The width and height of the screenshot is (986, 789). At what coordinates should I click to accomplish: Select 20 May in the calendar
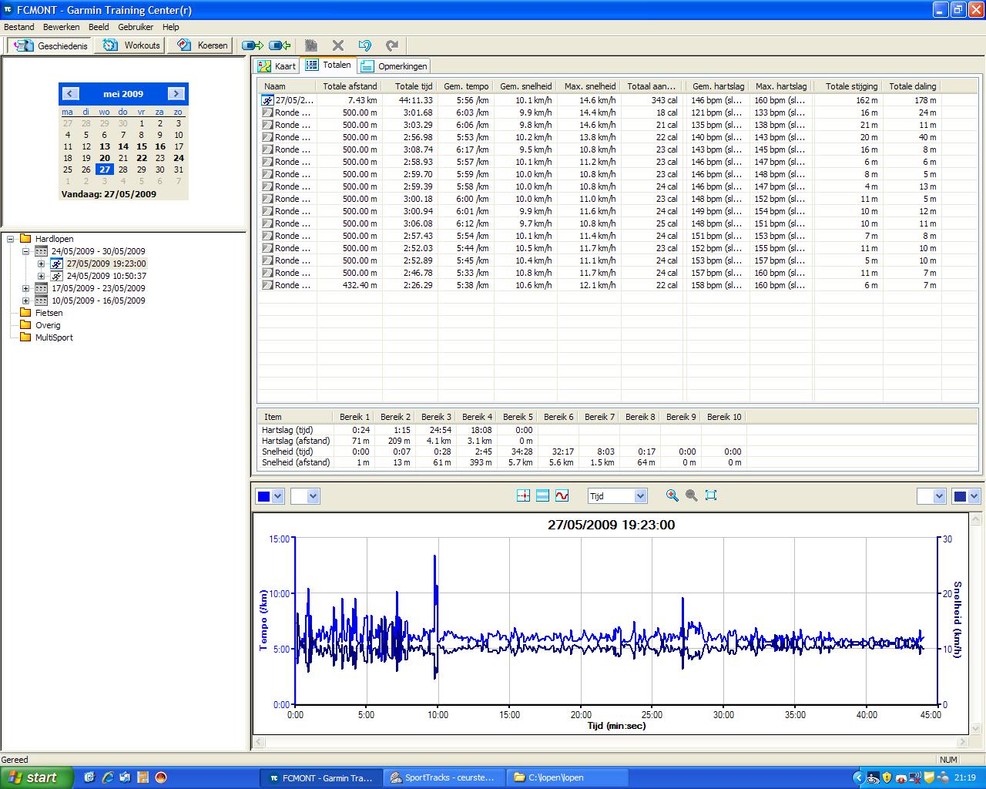click(105, 158)
